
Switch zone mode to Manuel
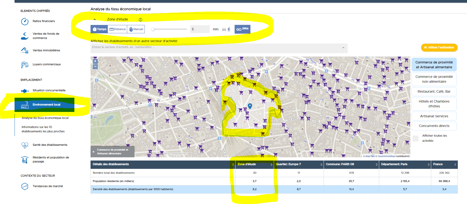136,29
